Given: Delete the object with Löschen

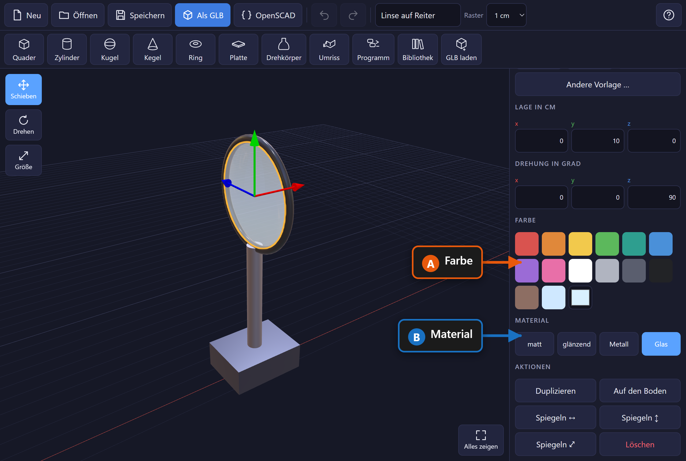Looking at the screenshot, I should coord(640,444).
